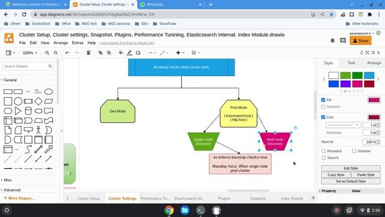Select the cylinder shape in General palette
Image resolution: width=385 pixels, height=217 pixels.
28,111
